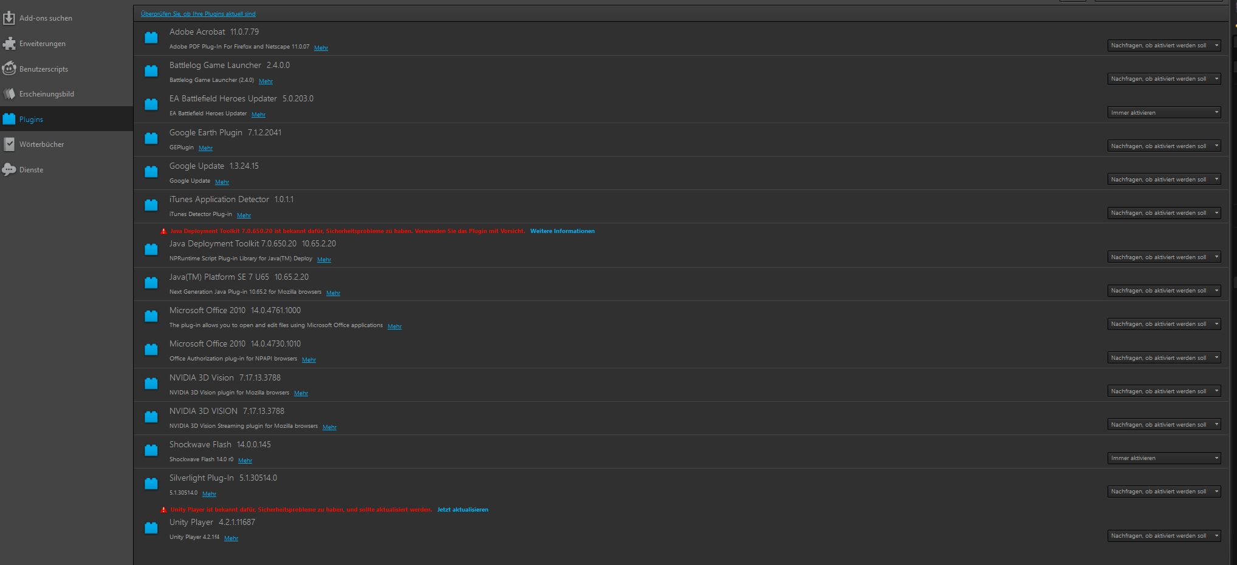Viewport: 1237px width, 565px height.
Task: Click the Java(TM) Platform SE 7 icon
Action: [151, 283]
